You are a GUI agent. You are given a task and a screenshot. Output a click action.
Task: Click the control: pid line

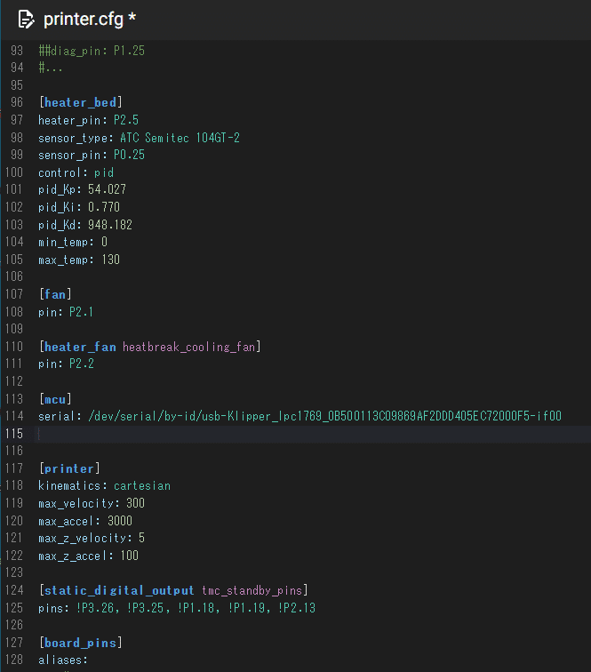76,172
